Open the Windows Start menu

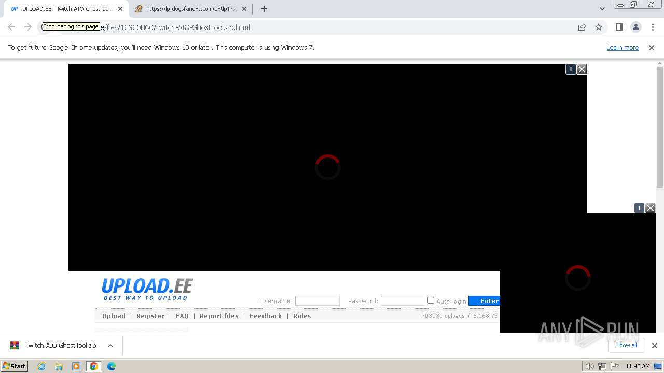(14, 366)
